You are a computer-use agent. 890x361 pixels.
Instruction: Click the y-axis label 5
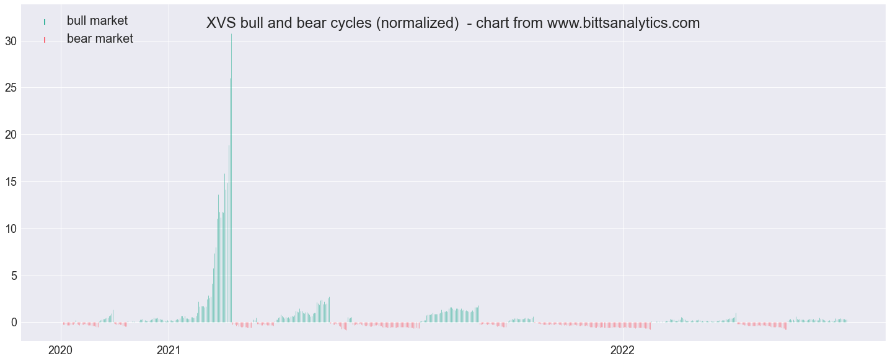point(12,276)
